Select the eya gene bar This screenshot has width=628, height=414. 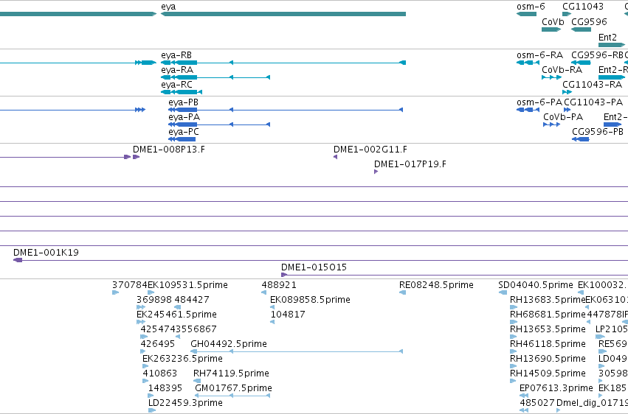click(283, 14)
